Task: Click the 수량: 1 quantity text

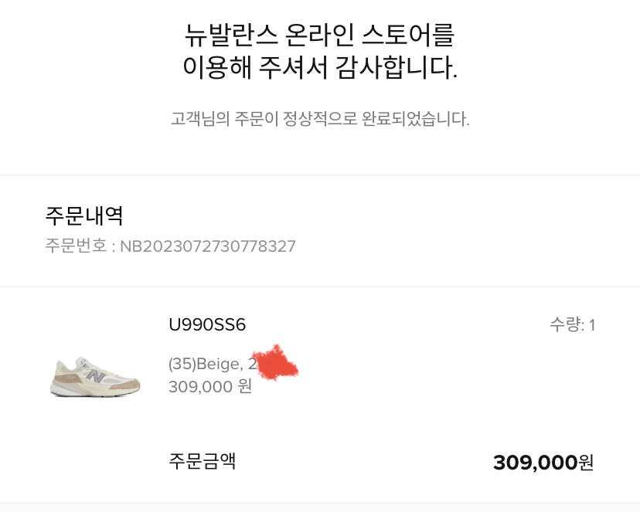Action: (x=572, y=325)
